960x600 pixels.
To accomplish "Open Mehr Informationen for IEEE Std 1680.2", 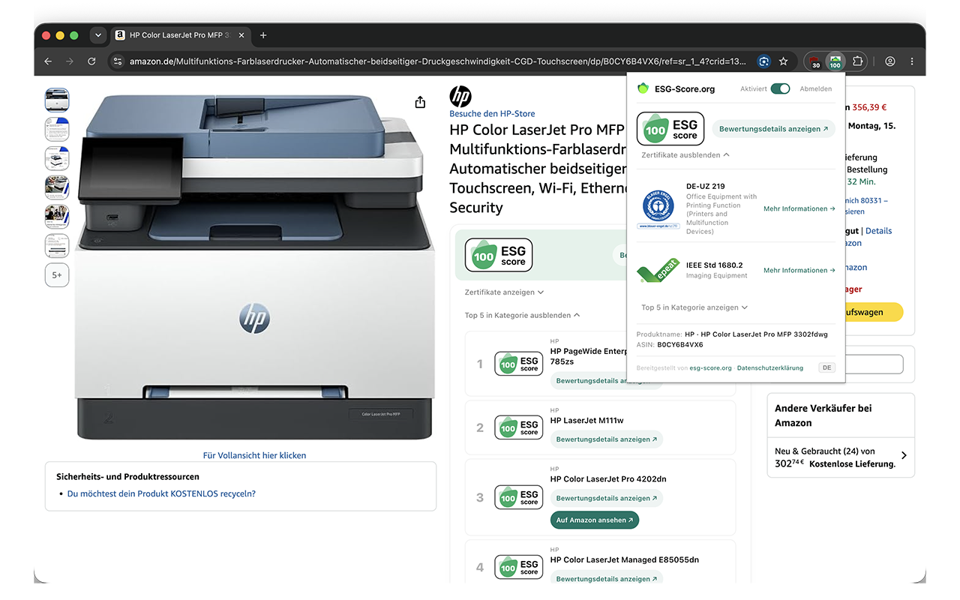I will coord(799,271).
